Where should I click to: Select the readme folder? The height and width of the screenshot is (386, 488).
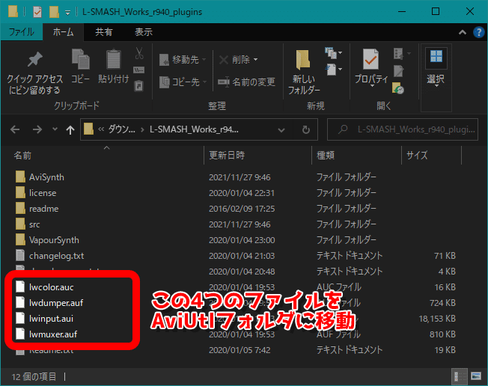pyautogui.click(x=43, y=209)
